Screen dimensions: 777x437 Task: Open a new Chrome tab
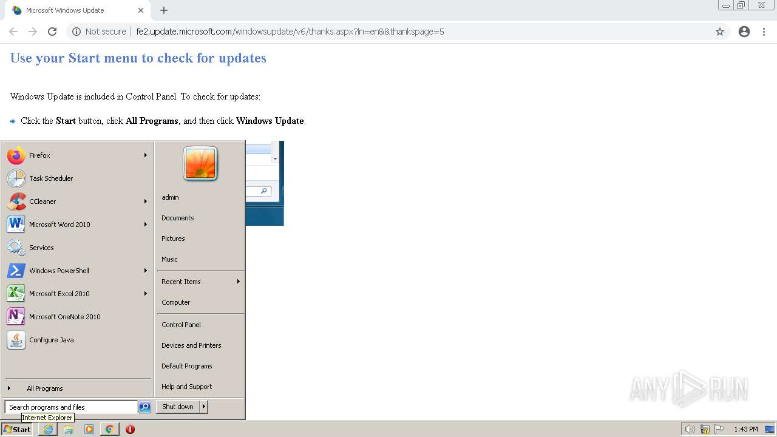point(164,10)
